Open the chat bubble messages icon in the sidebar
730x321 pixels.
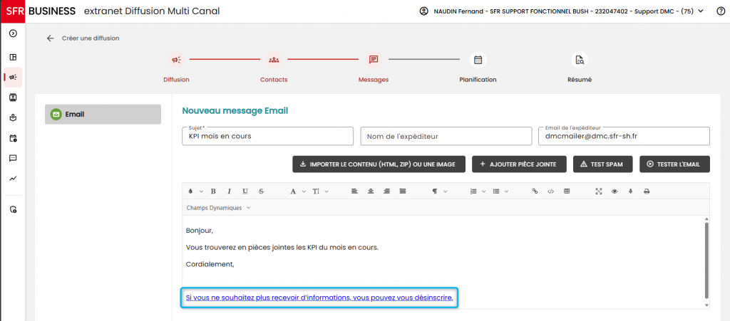tap(13, 159)
